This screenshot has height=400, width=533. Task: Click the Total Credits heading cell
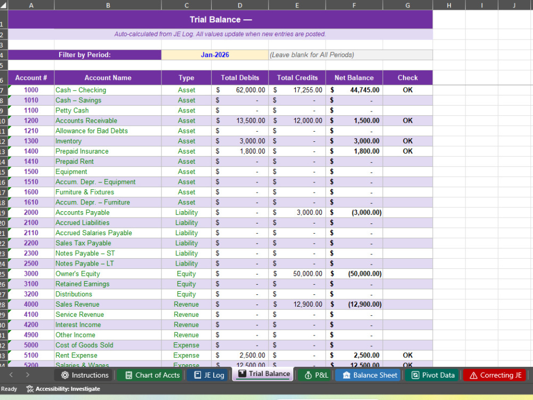pos(297,78)
